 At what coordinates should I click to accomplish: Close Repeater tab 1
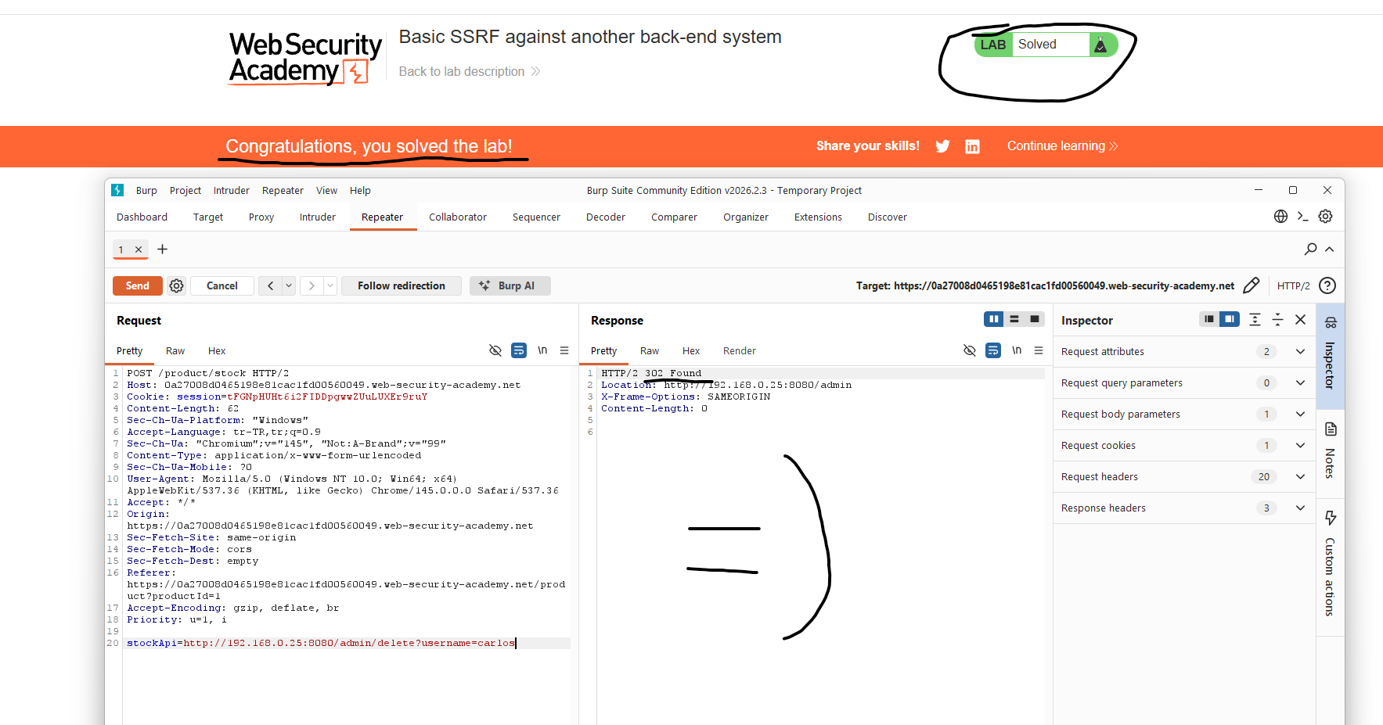click(139, 249)
